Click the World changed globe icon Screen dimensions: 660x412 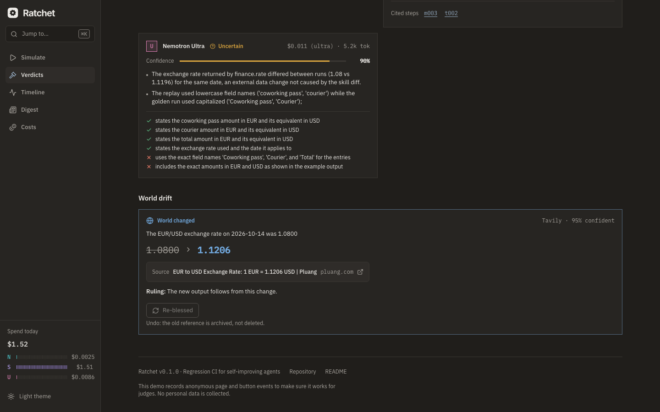coord(150,221)
